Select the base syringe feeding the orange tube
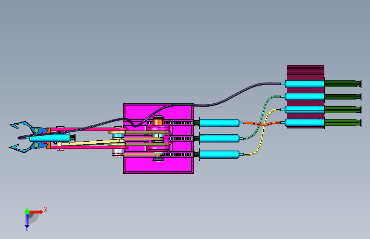The height and width of the screenshot is (239, 370). point(219,123)
